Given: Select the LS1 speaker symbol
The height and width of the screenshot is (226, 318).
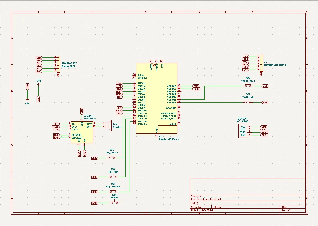Looking at the screenshot, I should pos(109,125).
